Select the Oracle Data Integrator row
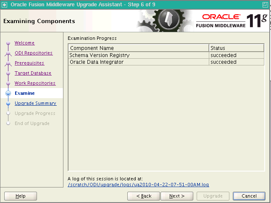Image resolution: width=271 pixels, height=203 pixels. pos(138,62)
